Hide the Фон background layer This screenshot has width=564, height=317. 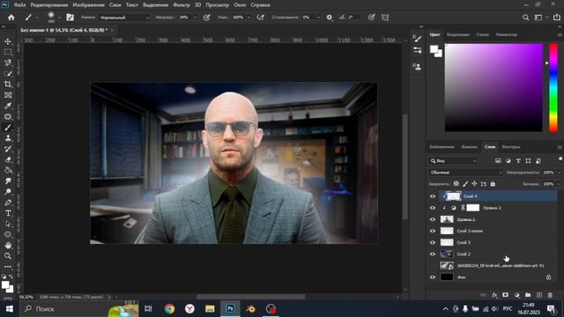[x=433, y=277]
